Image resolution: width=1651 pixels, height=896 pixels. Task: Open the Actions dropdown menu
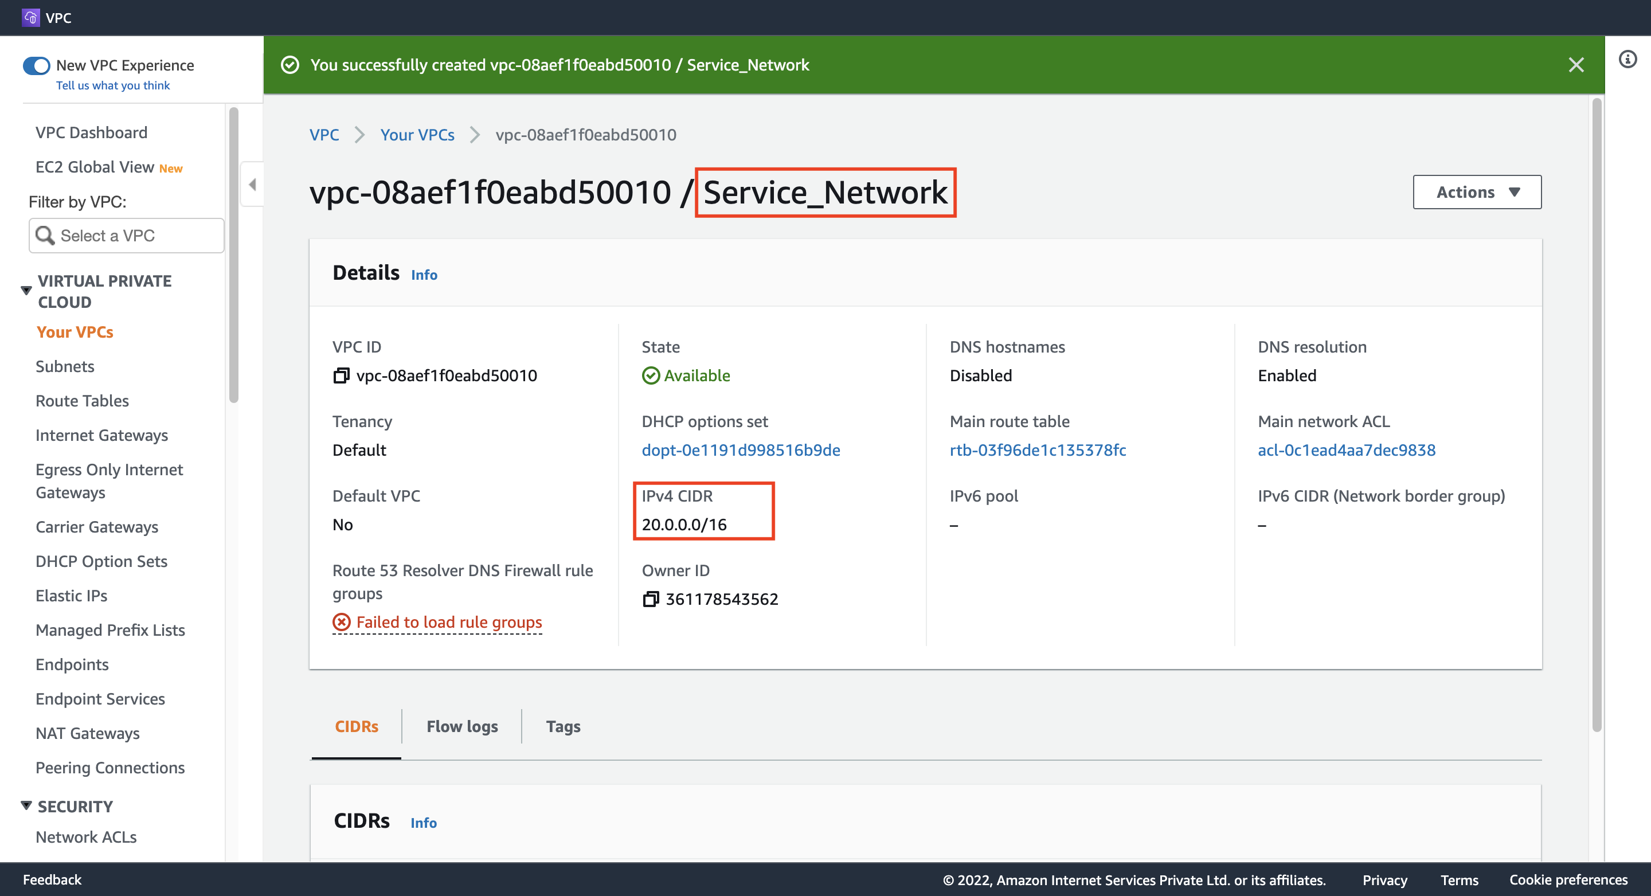click(1477, 191)
